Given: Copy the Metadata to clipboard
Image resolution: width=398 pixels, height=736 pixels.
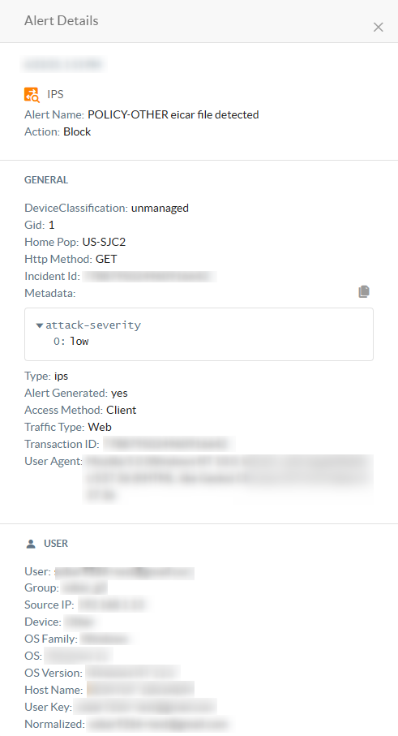Looking at the screenshot, I should click(x=364, y=291).
